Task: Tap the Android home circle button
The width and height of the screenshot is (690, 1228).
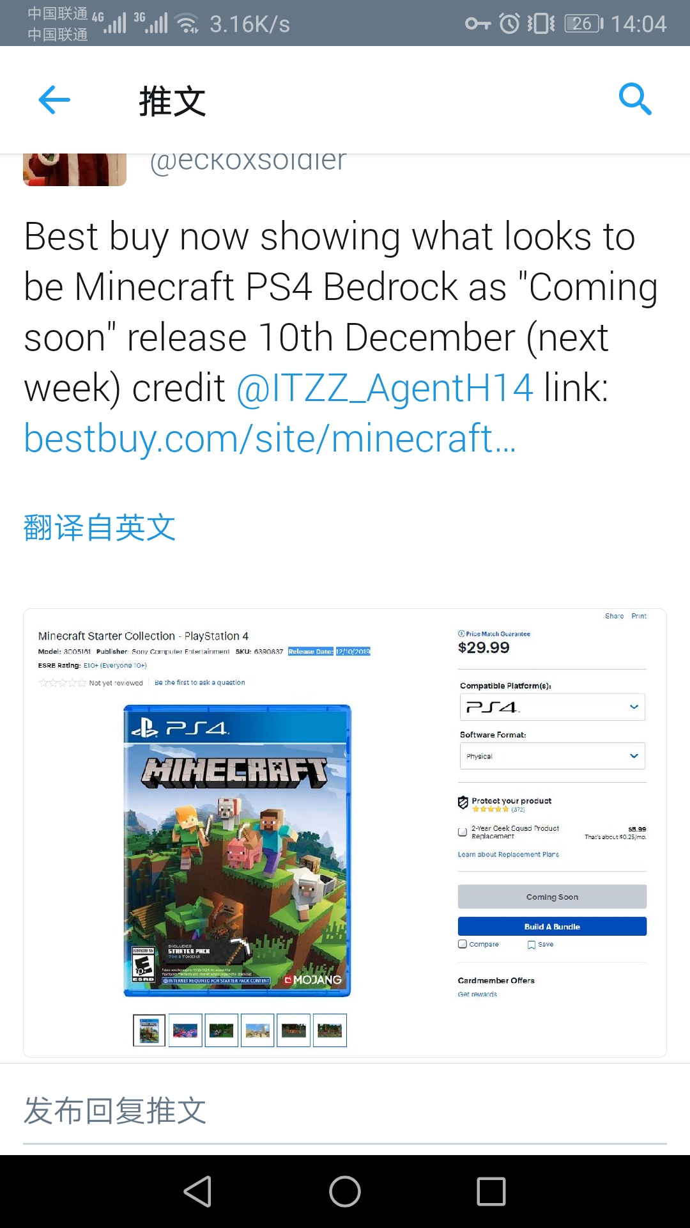Action: point(345,1192)
